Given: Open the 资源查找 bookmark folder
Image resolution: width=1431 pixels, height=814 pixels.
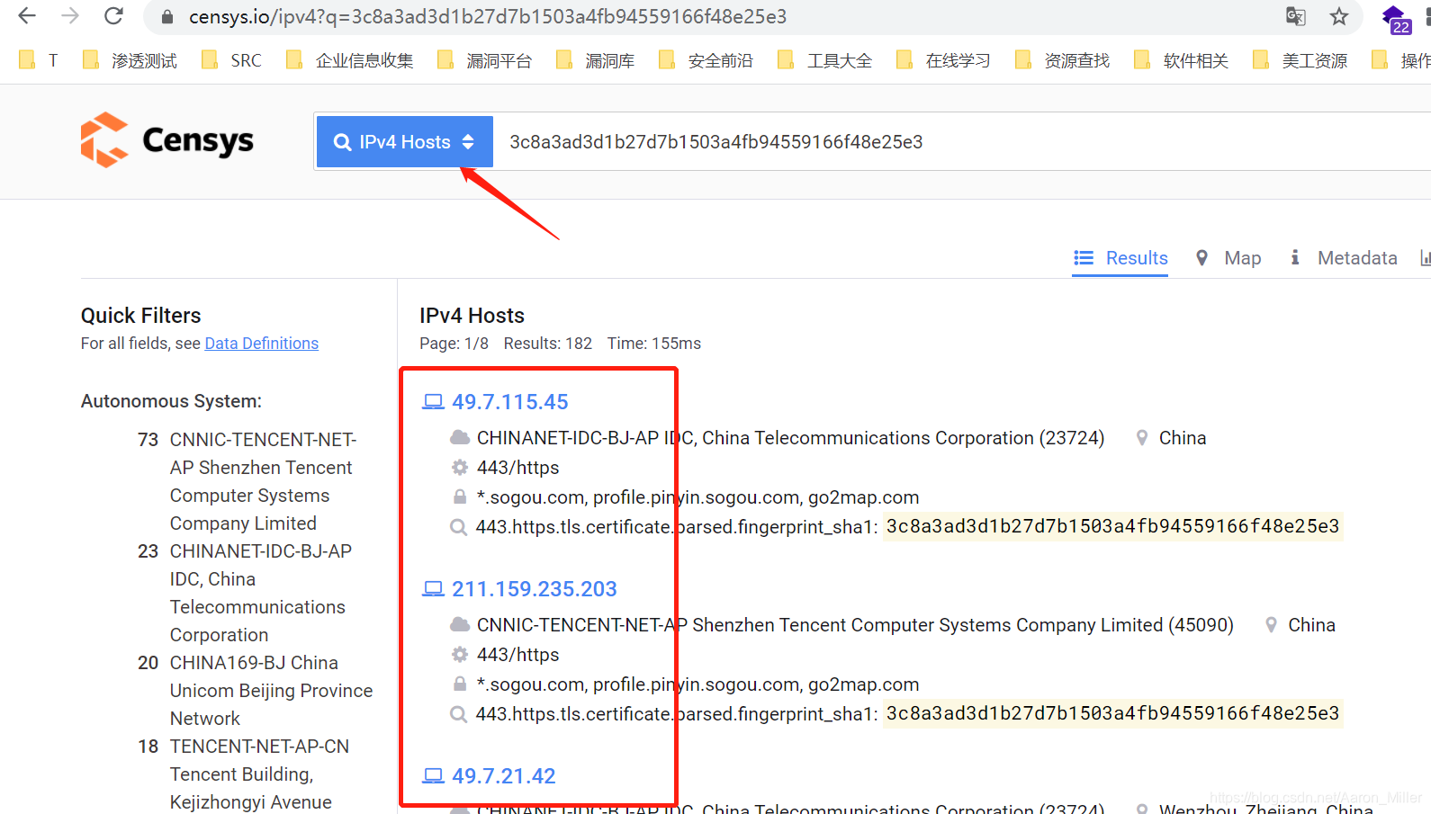Looking at the screenshot, I should tap(1062, 60).
